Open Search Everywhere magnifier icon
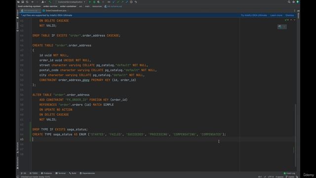 point(289,2)
